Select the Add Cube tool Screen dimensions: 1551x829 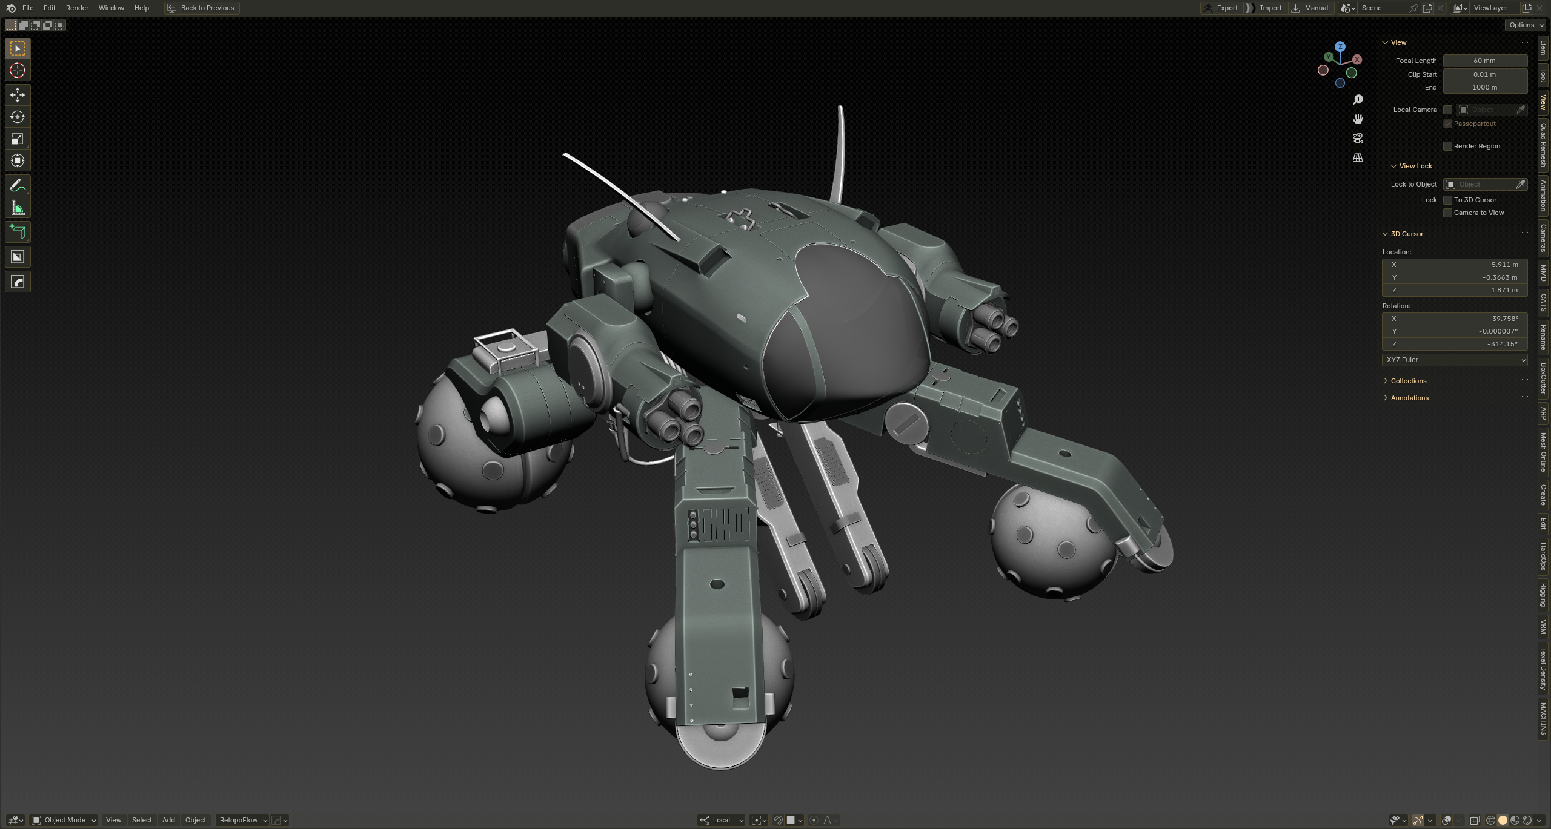click(x=18, y=233)
